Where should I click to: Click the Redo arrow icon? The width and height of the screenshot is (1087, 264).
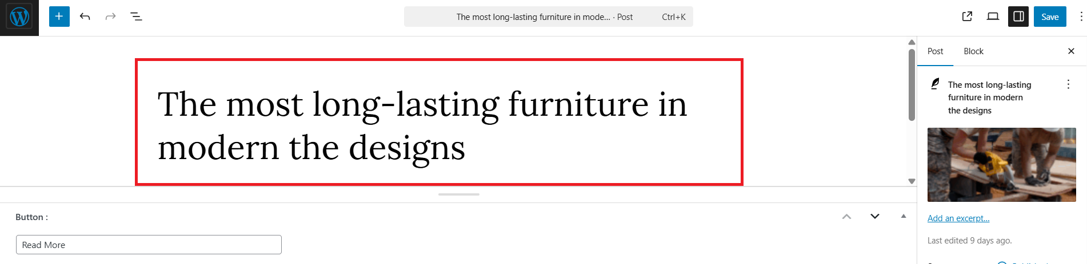110,17
